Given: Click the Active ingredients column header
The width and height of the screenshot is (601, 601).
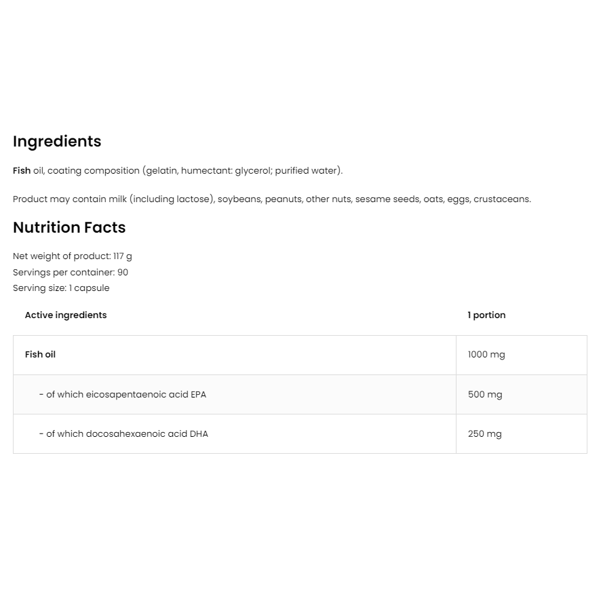Looking at the screenshot, I should click(66, 315).
